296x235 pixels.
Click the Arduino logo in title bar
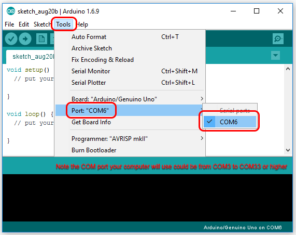pos(11,11)
